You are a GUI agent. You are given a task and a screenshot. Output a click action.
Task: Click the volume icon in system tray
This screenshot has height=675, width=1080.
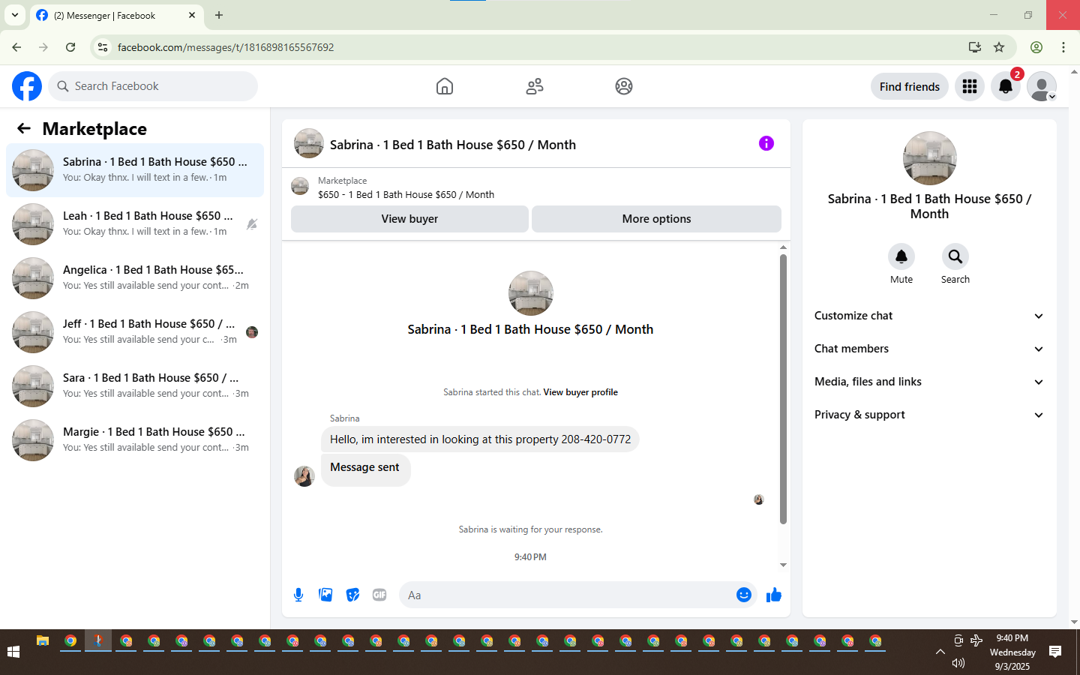tap(958, 663)
